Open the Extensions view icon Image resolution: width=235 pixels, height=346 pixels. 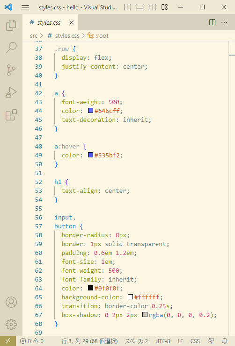point(11,115)
